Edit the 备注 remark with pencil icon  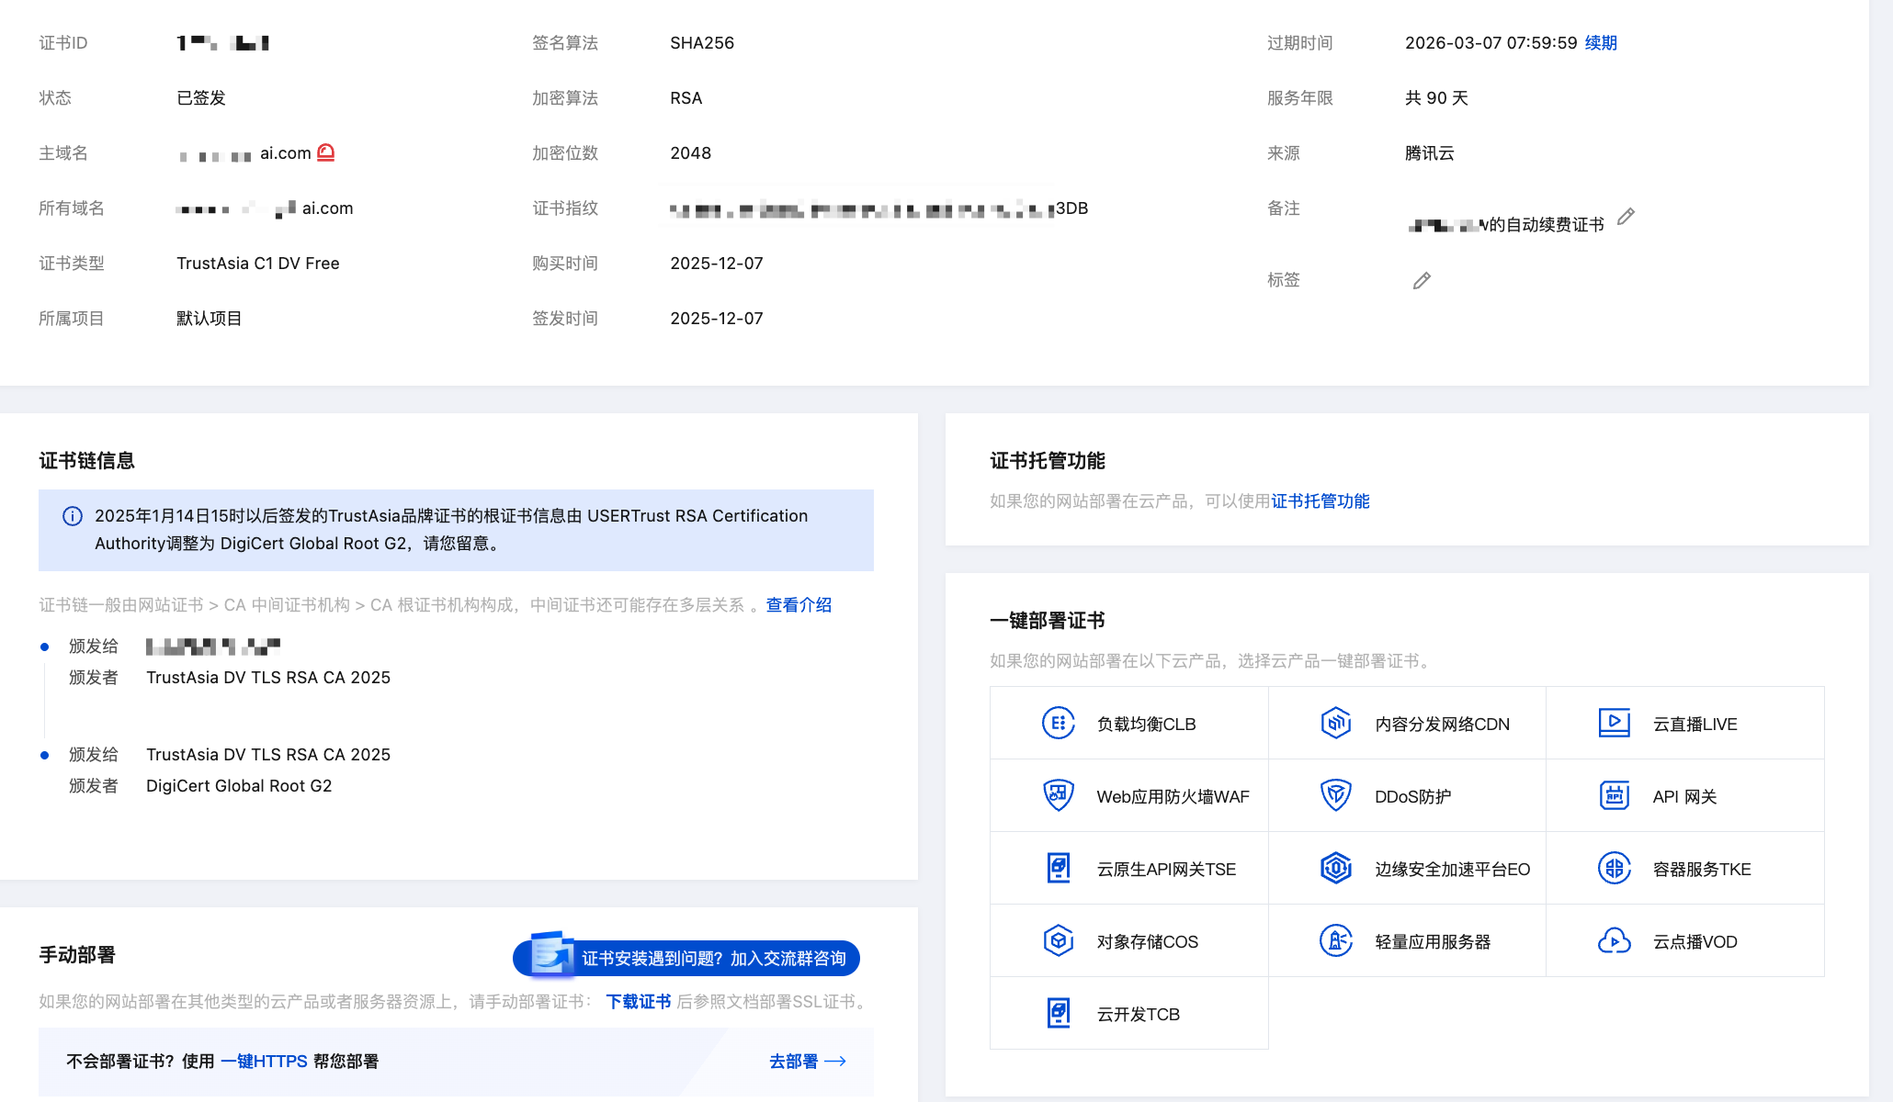coord(1626,217)
